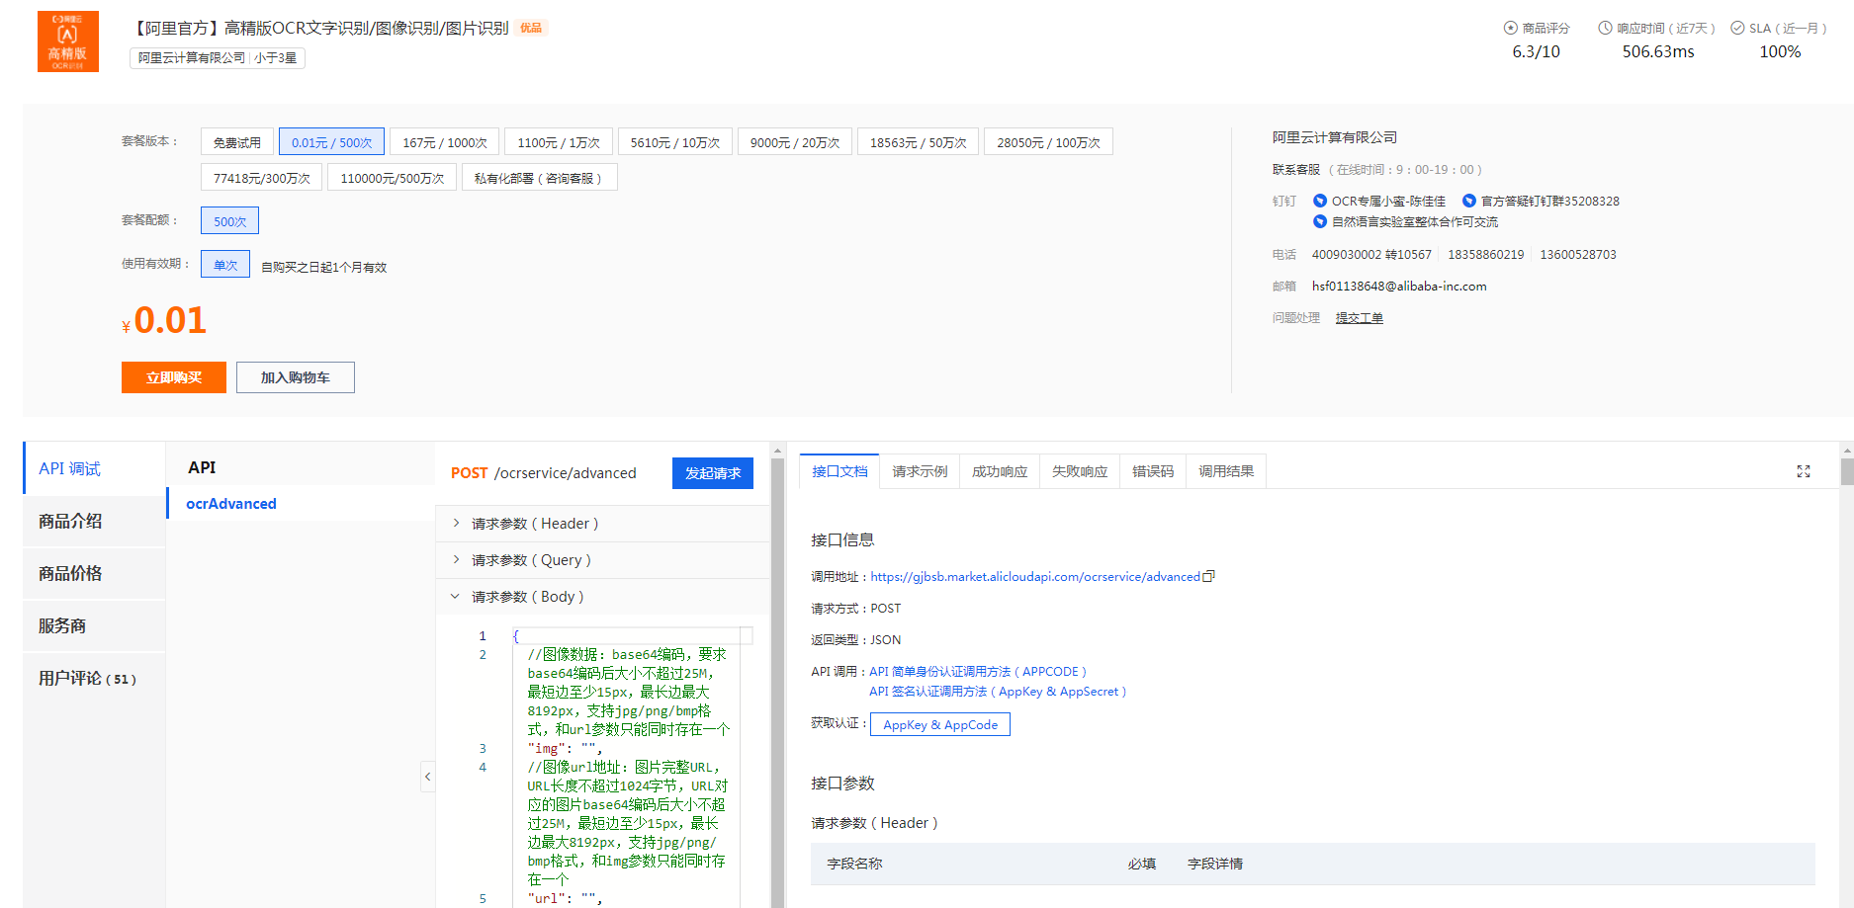The width and height of the screenshot is (1854, 908).
Task: Click the 立即购买 buy now button
Action: 174,377
